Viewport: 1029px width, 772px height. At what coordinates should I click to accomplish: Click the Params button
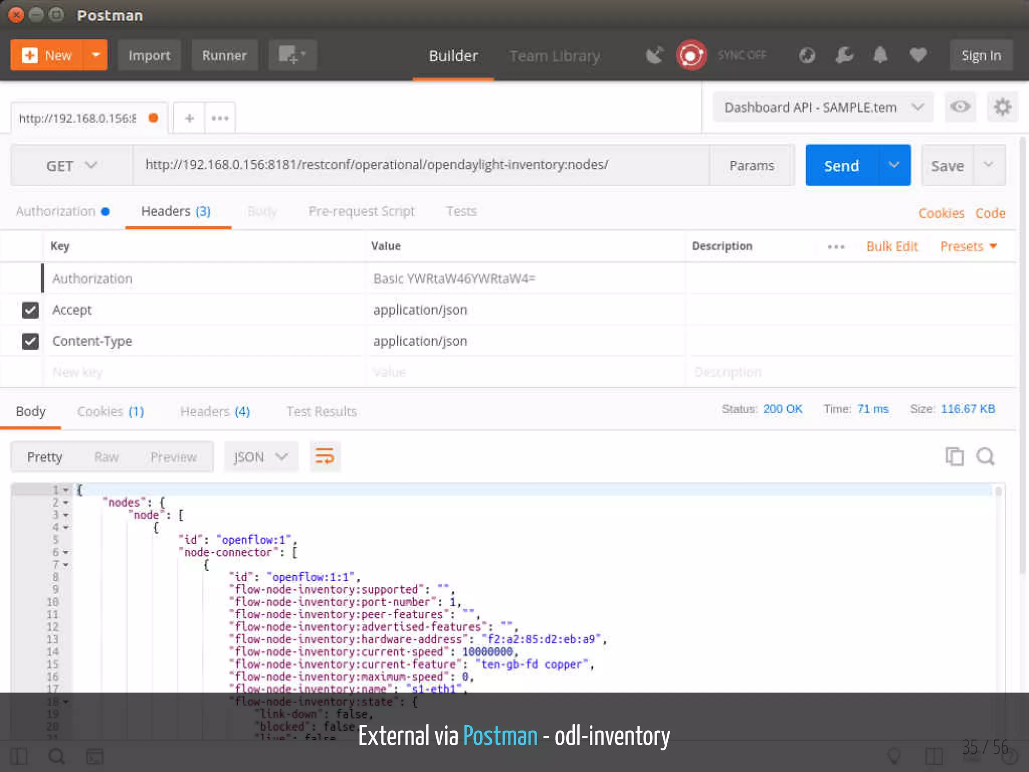[752, 165]
